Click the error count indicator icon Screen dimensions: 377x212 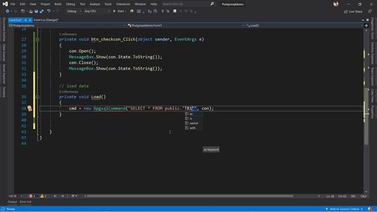(32, 196)
